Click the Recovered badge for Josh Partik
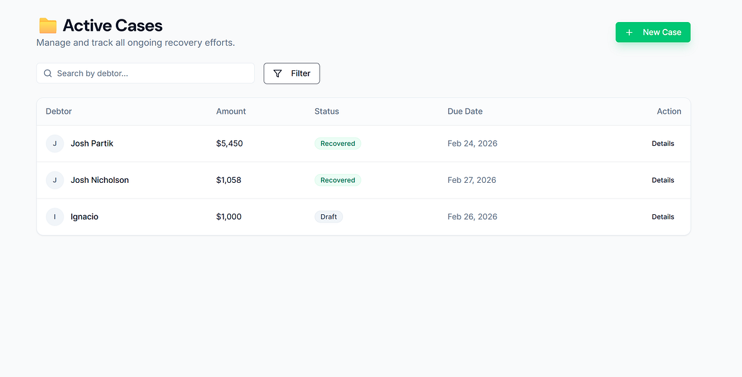Viewport: 742px width, 377px height. [x=337, y=143]
